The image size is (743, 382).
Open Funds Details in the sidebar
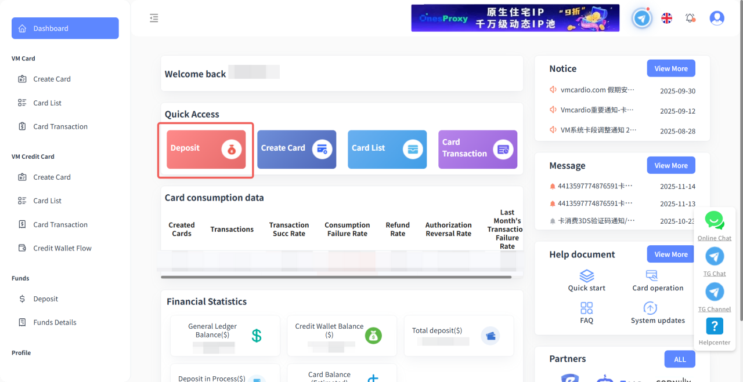55,322
